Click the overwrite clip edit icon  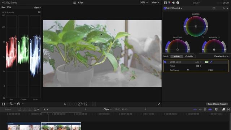35,109
